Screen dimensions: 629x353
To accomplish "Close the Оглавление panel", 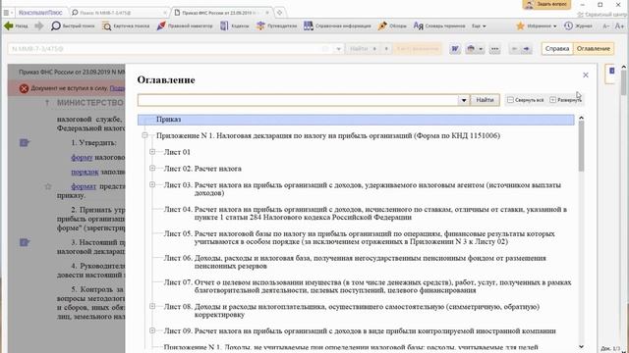I will (586, 75).
